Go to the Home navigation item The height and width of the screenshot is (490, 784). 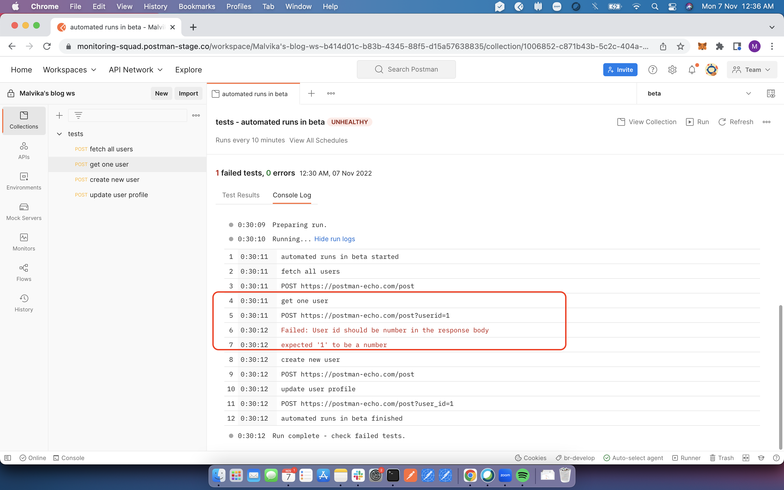point(22,70)
